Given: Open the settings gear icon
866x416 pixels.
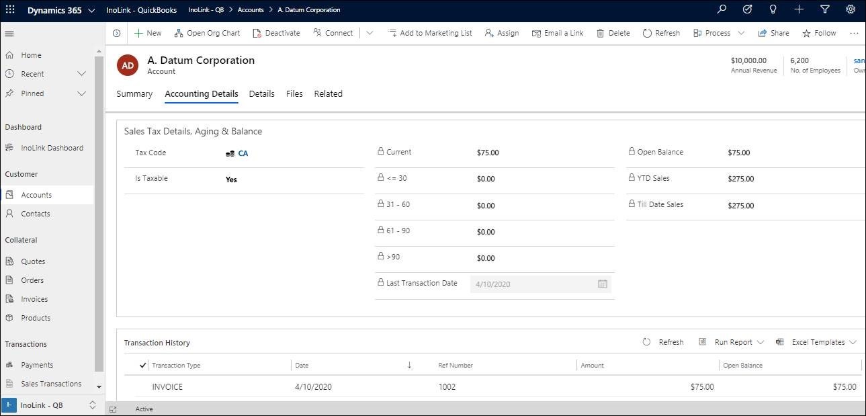Looking at the screenshot, I should pyautogui.click(x=851, y=9).
